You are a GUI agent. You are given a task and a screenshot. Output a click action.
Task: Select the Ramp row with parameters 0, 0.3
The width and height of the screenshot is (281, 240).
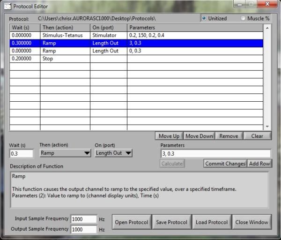(136, 51)
